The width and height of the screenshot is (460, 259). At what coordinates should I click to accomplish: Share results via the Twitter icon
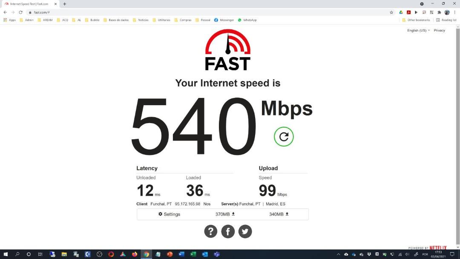pyautogui.click(x=245, y=231)
